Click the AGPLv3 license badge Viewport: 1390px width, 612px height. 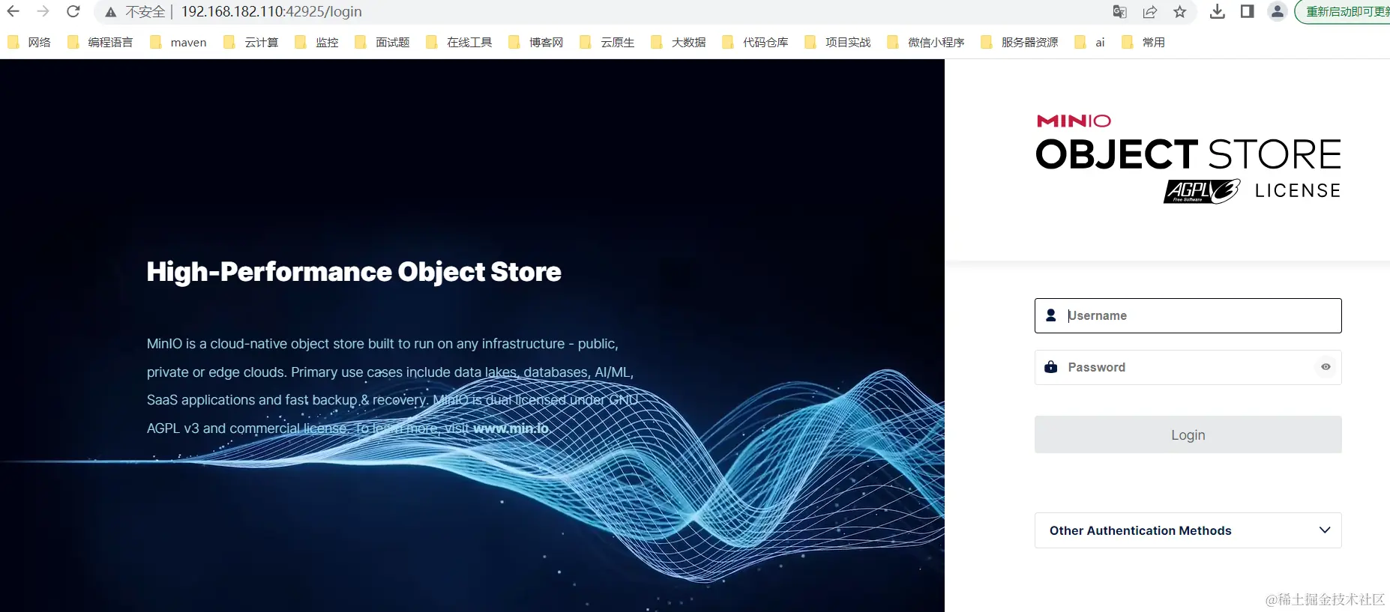pos(1202,191)
